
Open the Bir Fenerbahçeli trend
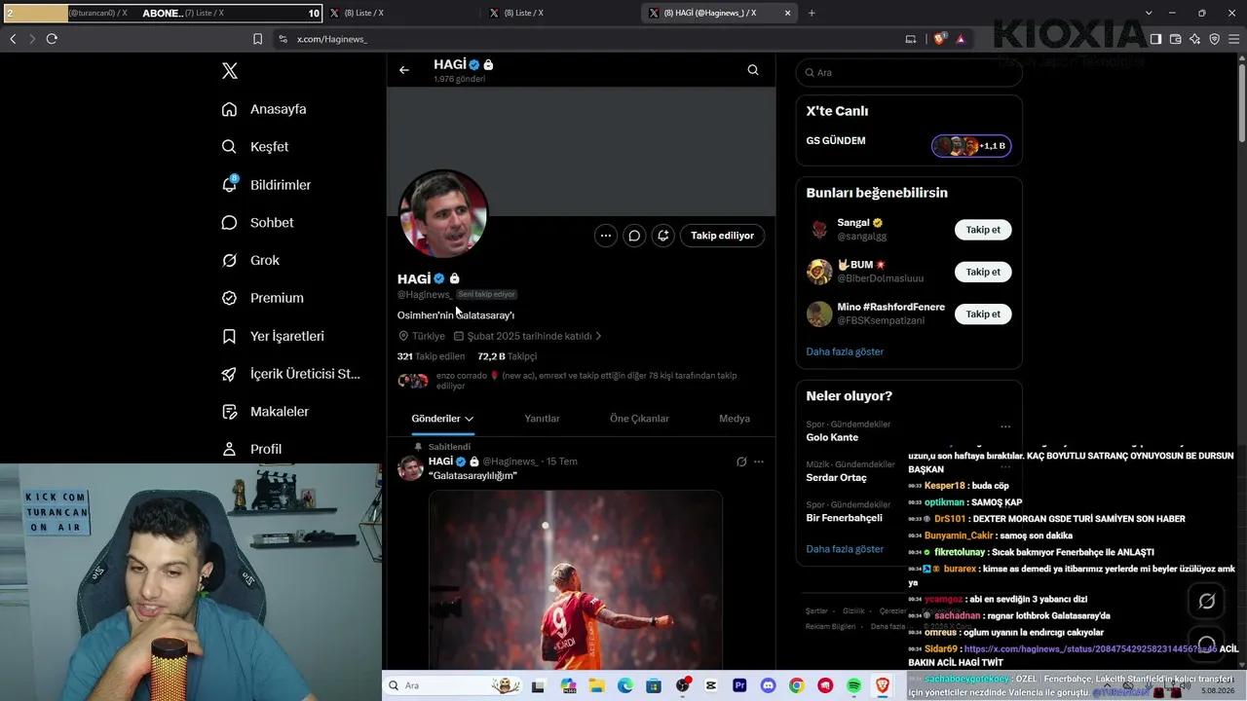pos(844,518)
